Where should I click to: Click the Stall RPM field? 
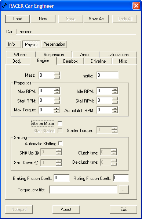[x=105, y=100]
